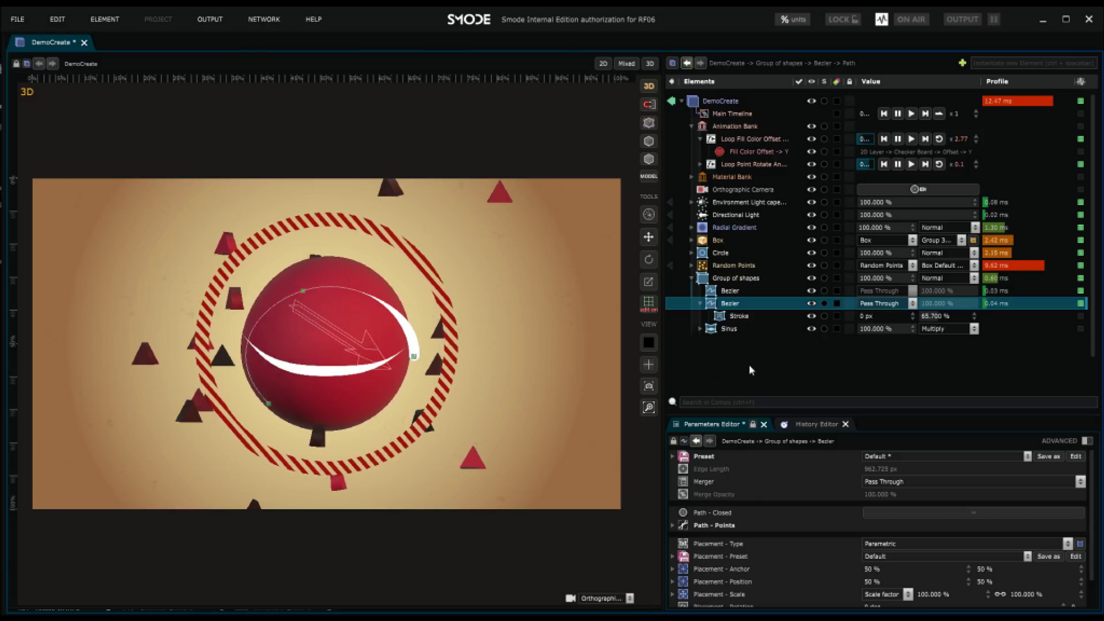
Task: Open the ELEMENT menu
Action: pos(104,19)
